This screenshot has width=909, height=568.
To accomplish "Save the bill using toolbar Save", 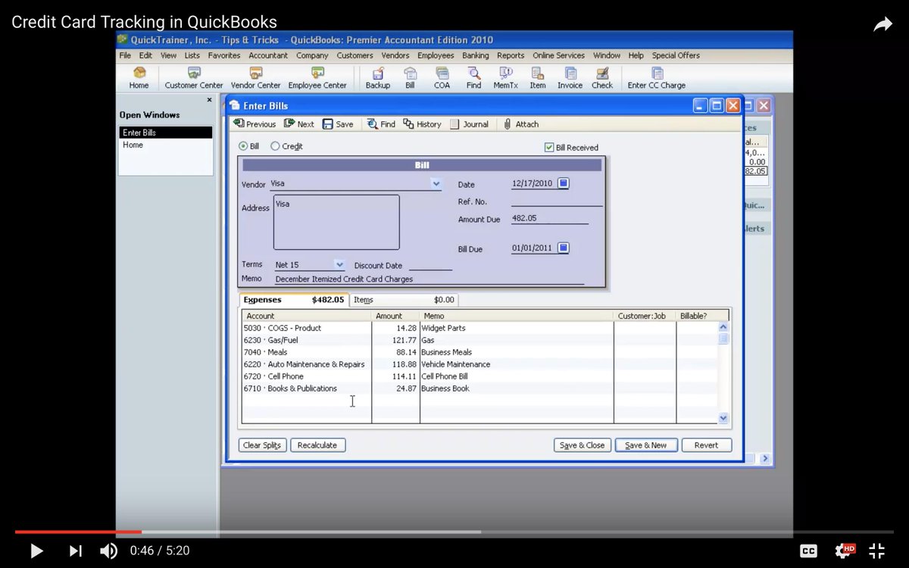I will click(338, 124).
